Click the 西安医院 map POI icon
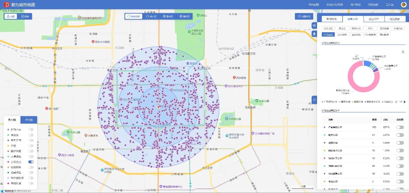 pos(234,78)
